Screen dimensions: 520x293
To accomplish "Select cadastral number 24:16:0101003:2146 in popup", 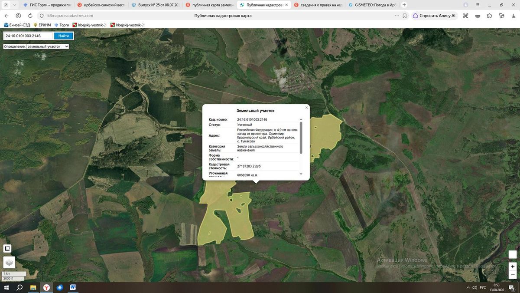I will click(x=252, y=119).
